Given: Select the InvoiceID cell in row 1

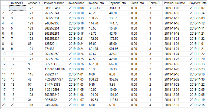Looking at the screenshot, I should (x=18, y=8).
